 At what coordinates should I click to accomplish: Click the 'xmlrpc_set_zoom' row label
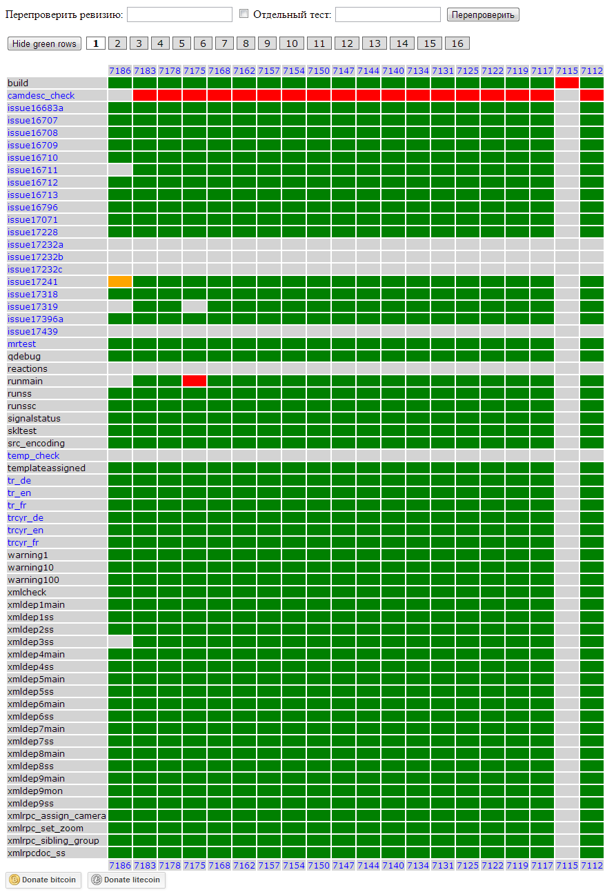(x=46, y=828)
